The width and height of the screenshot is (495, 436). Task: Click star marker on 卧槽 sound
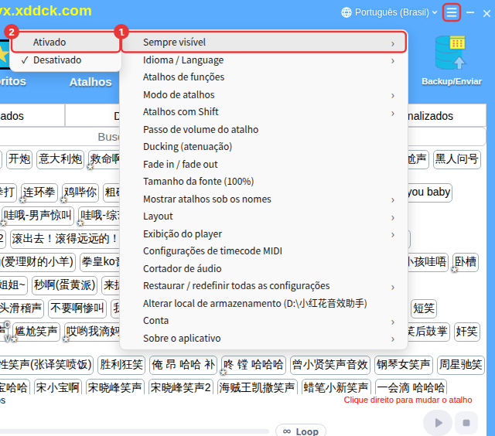454,270
